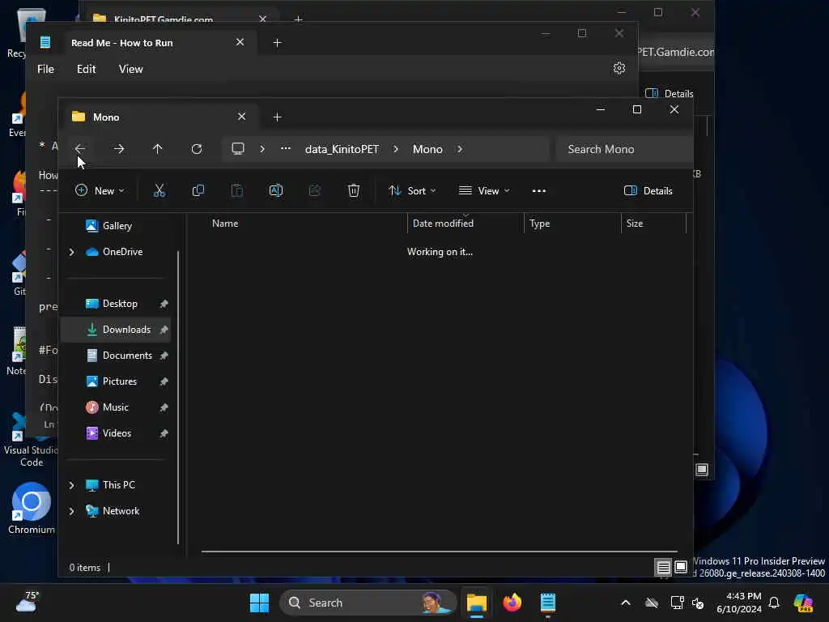Open the Edit menu in Notepad
This screenshot has width=829, height=622.
click(x=86, y=70)
